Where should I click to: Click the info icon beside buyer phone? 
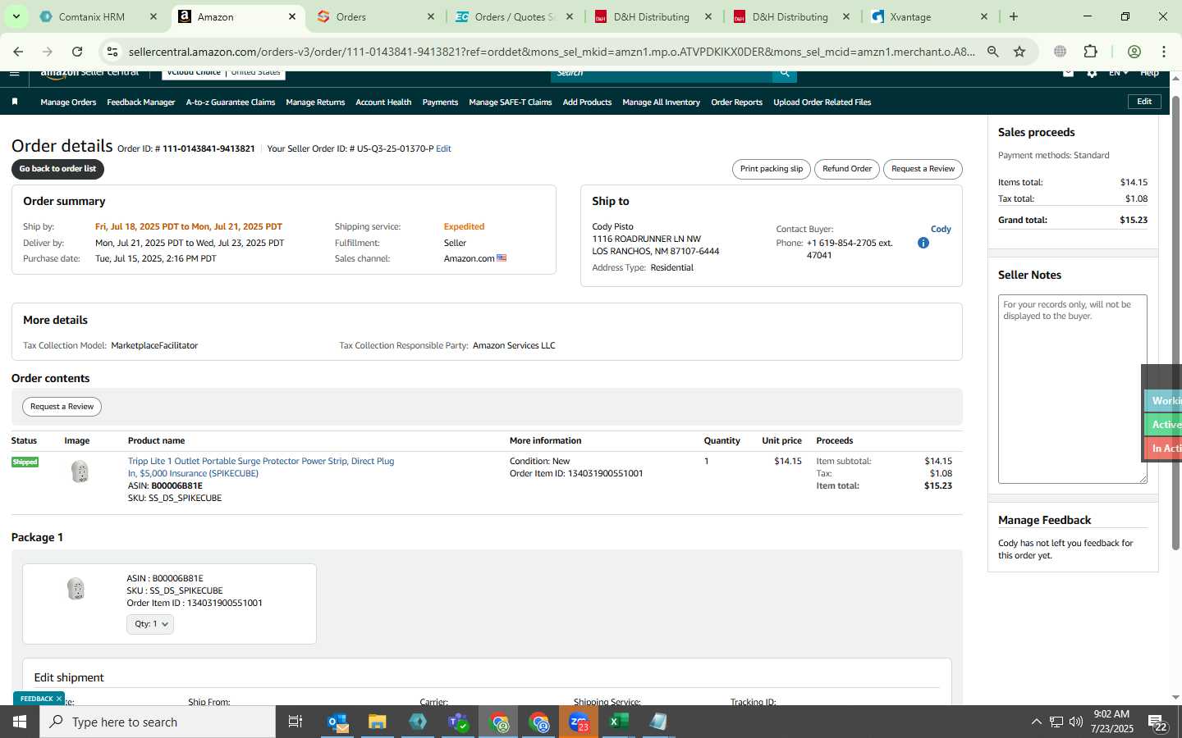pyautogui.click(x=923, y=243)
